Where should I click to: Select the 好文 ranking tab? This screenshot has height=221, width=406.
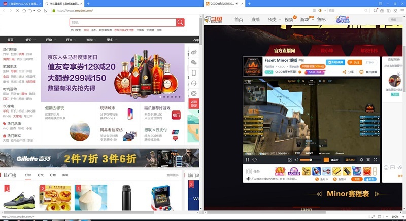point(41,175)
